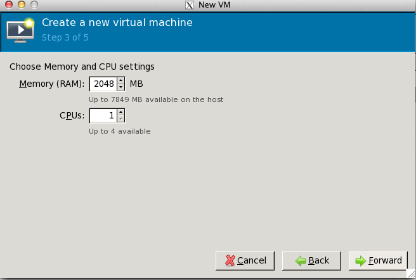Click the CPUs label

(72, 115)
